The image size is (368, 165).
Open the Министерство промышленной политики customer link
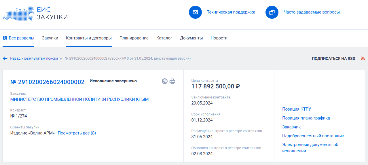(79, 99)
